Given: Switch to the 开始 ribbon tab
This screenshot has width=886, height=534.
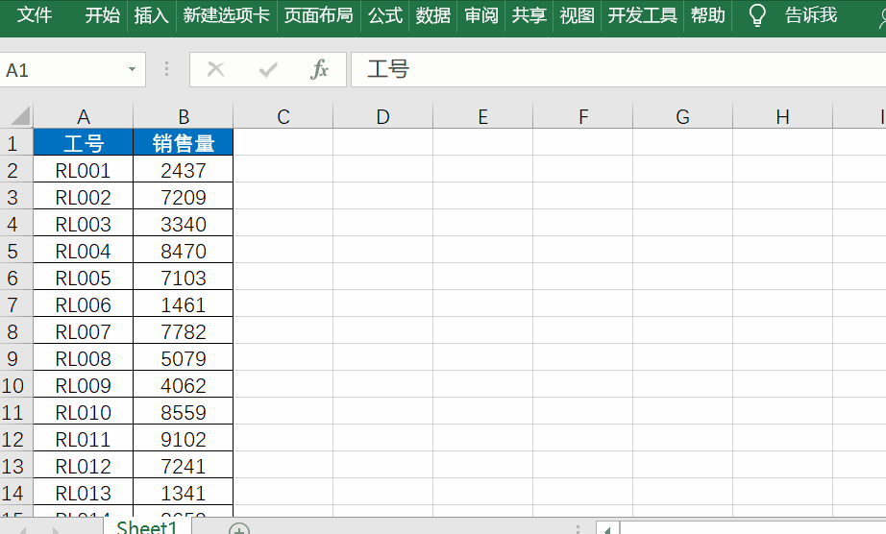Looking at the screenshot, I should coord(102,14).
